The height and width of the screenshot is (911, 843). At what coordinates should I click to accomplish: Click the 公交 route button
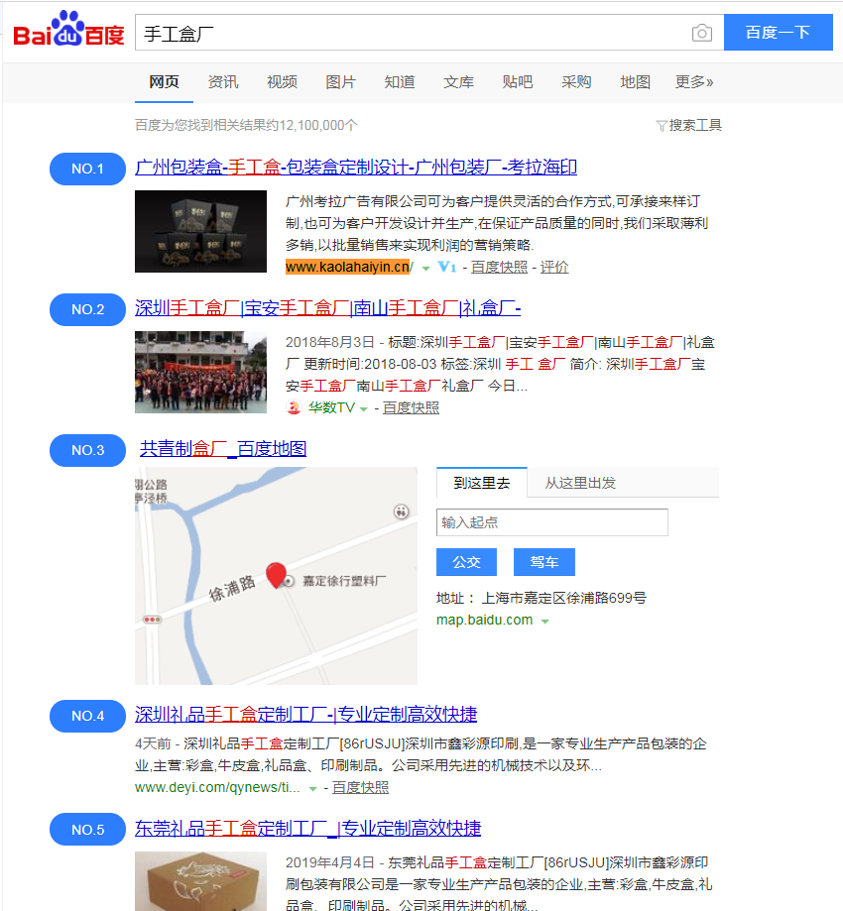[467, 562]
